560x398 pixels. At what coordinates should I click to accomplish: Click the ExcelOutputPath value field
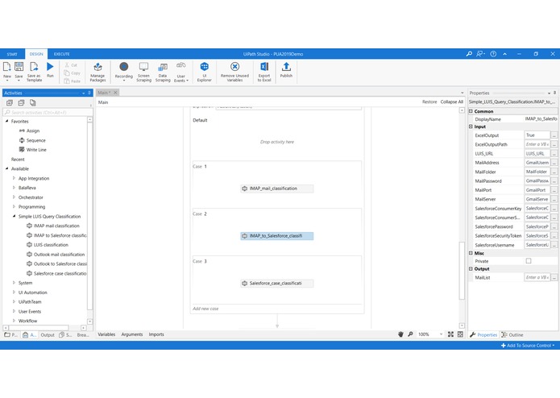537,144
